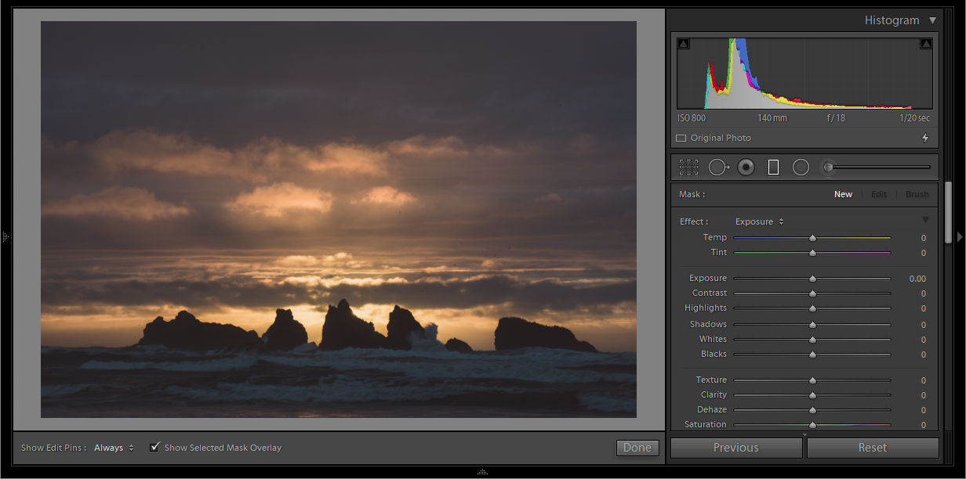Click the Done button
The image size is (966, 479).
tap(637, 448)
